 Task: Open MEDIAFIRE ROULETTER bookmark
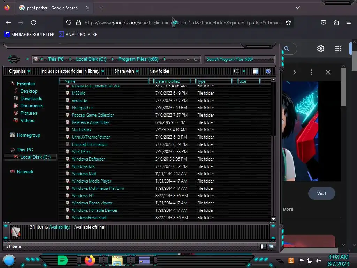tap(29, 35)
